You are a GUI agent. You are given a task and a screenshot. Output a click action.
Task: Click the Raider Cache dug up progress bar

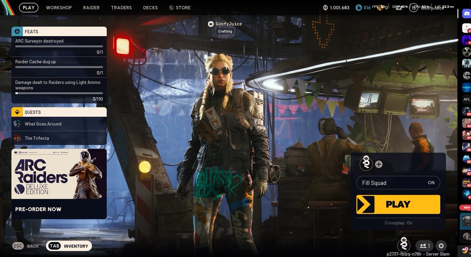click(59, 67)
